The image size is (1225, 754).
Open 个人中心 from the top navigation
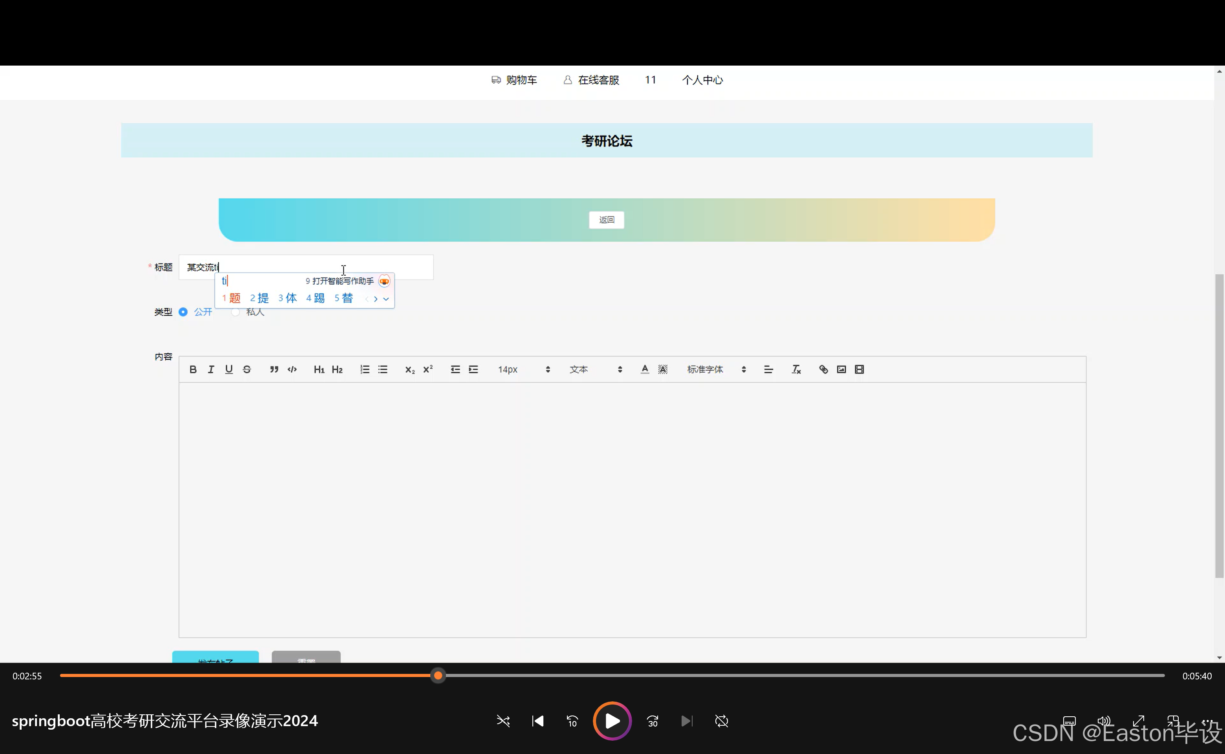click(x=702, y=80)
